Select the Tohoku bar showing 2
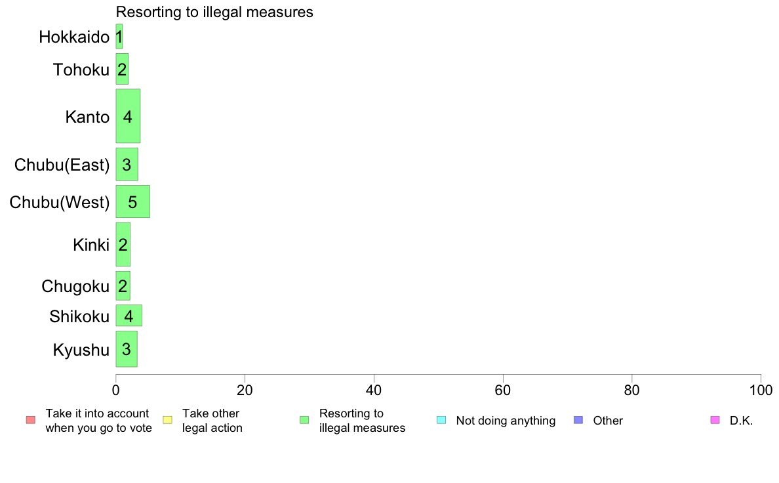Screen dimensions: 779x483 (x=122, y=69)
